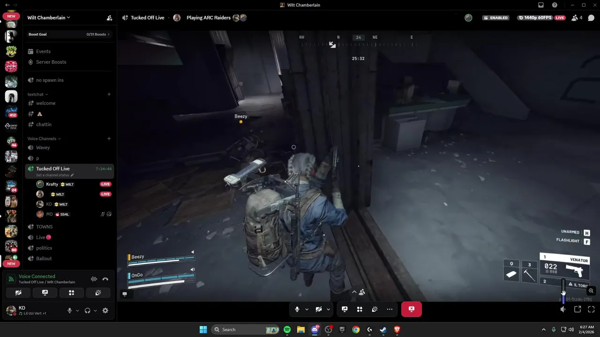Viewport: 600px width, 337px height.
Task: Open User Settings gear
Action: click(105, 310)
